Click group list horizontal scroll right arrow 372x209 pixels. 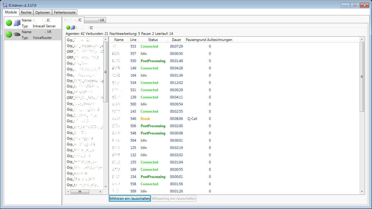click(x=101, y=192)
